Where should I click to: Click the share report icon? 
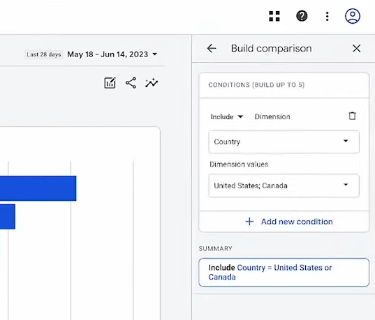(x=131, y=83)
